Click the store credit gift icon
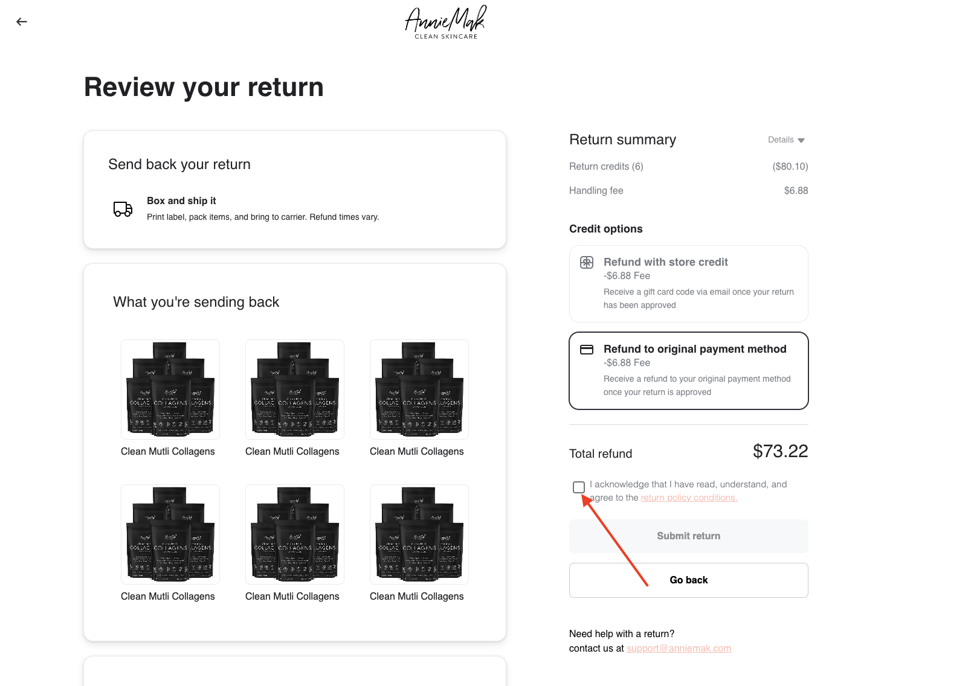974x686 pixels. point(587,263)
